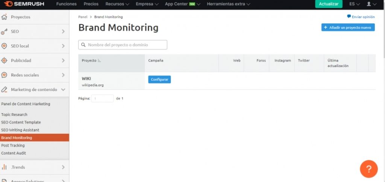Click the .Trends bar chart icon
Image resolution: width=385 pixels, height=182 pixels.
[4, 167]
